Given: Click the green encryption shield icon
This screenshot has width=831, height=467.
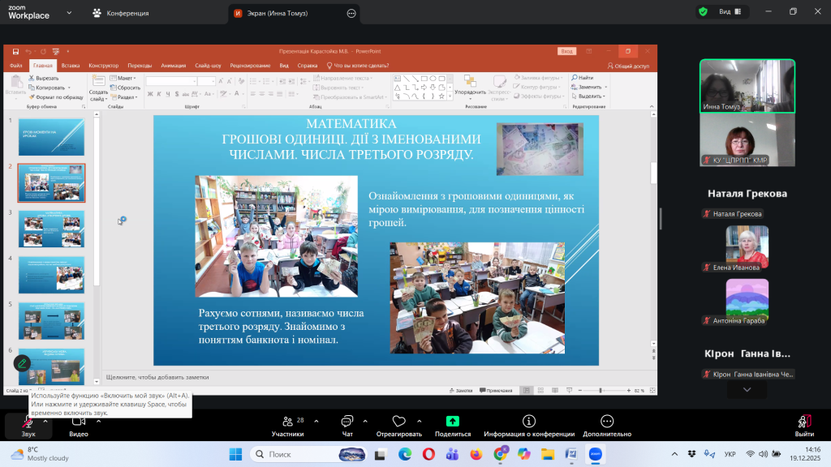Looking at the screenshot, I should [701, 12].
